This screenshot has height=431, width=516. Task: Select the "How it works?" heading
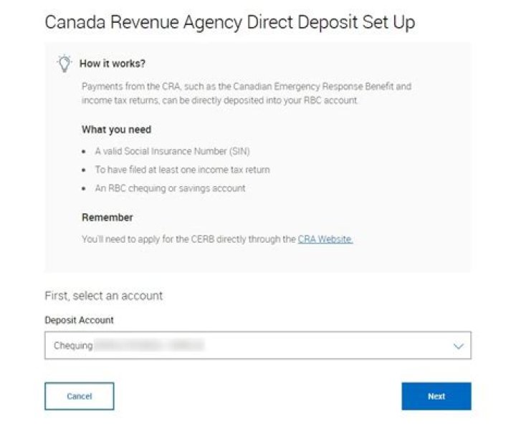113,64
